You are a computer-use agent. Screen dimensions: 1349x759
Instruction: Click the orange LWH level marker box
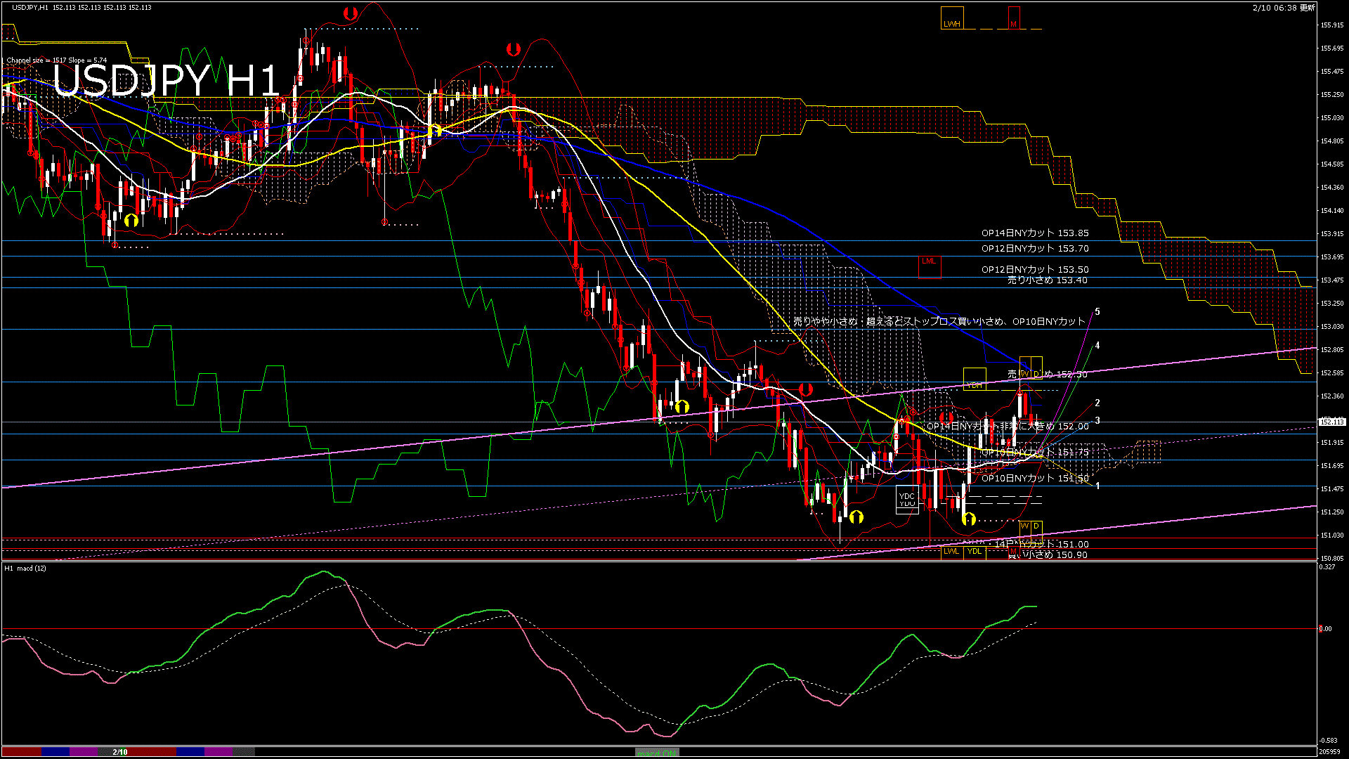(x=951, y=20)
